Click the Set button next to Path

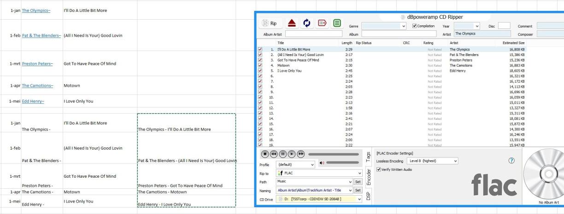coord(358,182)
